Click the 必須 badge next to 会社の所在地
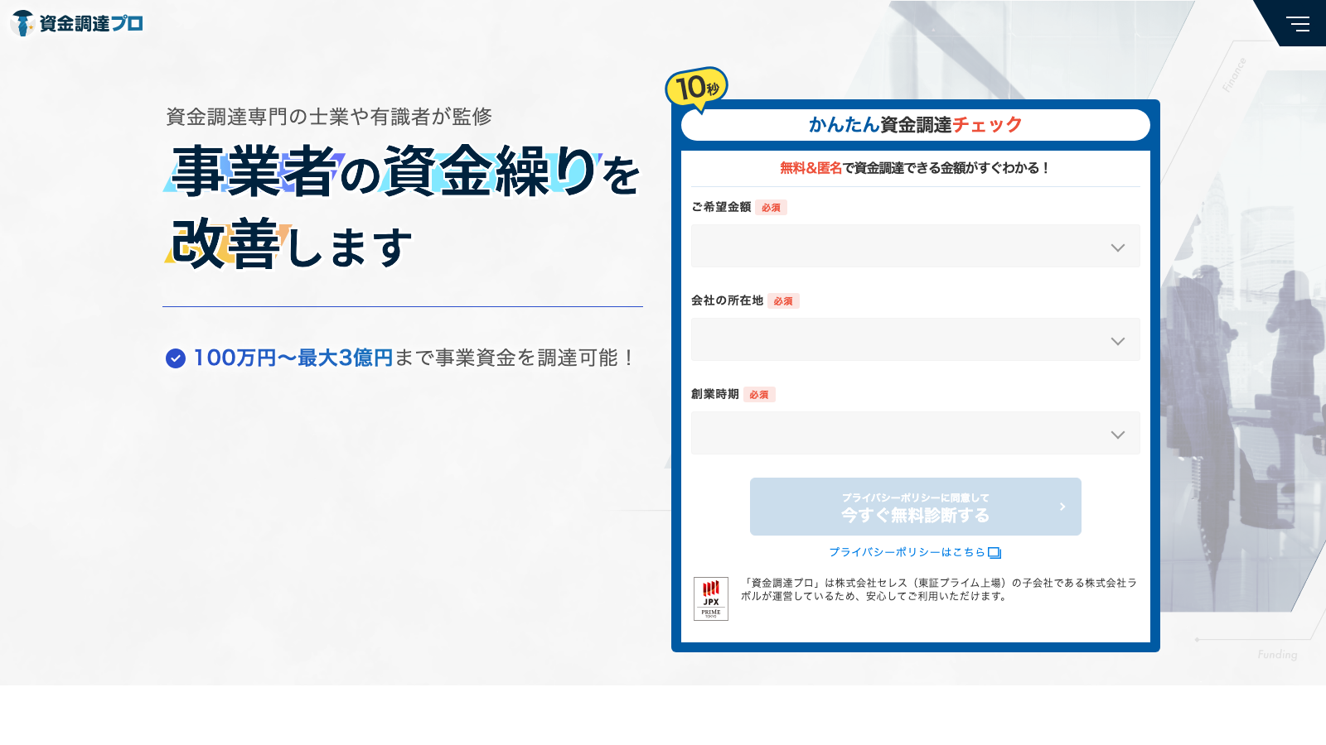Image resolution: width=1326 pixels, height=745 pixels. coord(782,301)
